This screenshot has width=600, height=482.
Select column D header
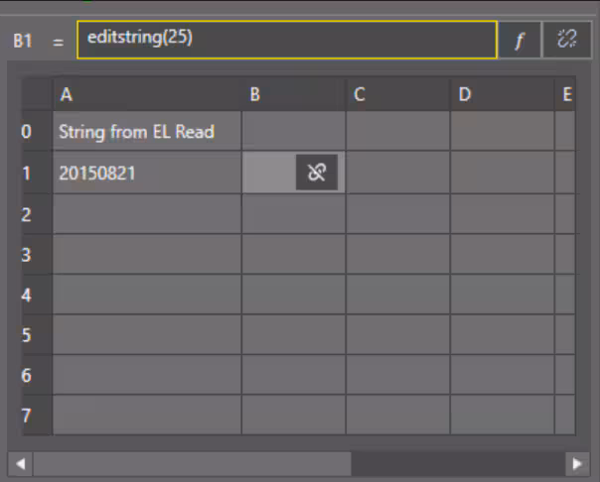[502, 94]
